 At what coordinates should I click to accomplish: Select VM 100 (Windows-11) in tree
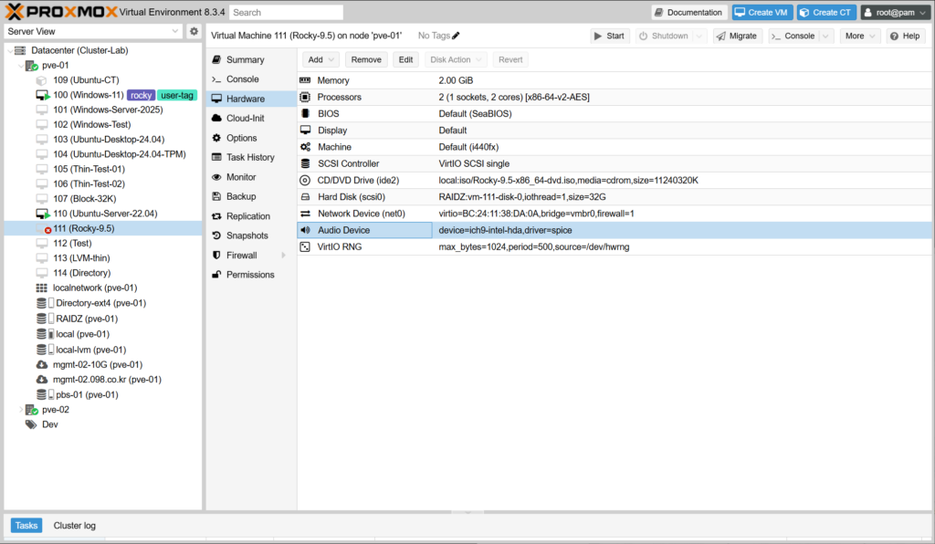[88, 95]
